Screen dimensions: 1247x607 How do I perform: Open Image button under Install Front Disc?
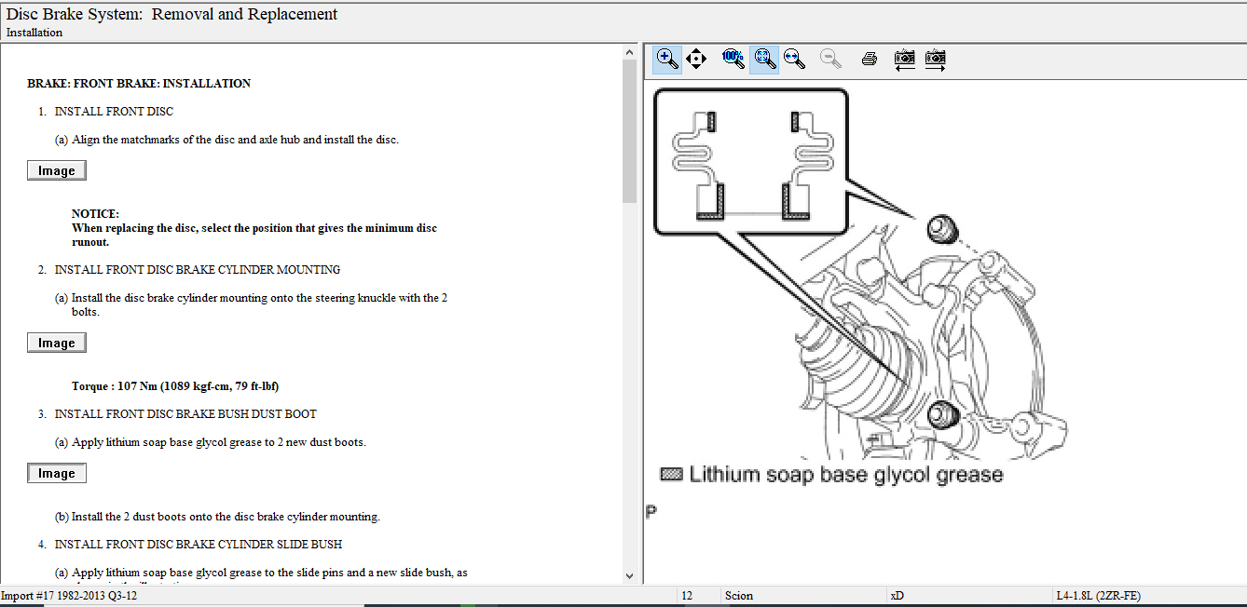[57, 171]
